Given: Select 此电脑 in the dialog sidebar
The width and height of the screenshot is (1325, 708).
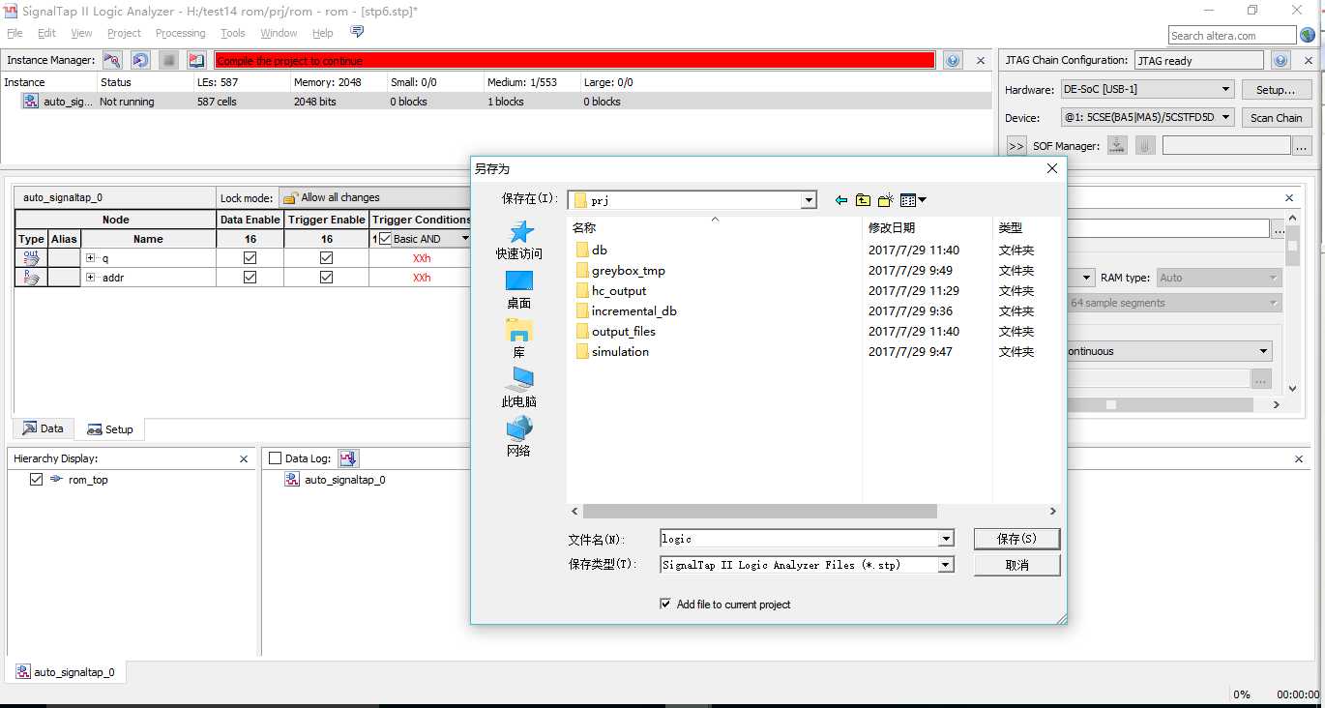Looking at the screenshot, I should (519, 388).
